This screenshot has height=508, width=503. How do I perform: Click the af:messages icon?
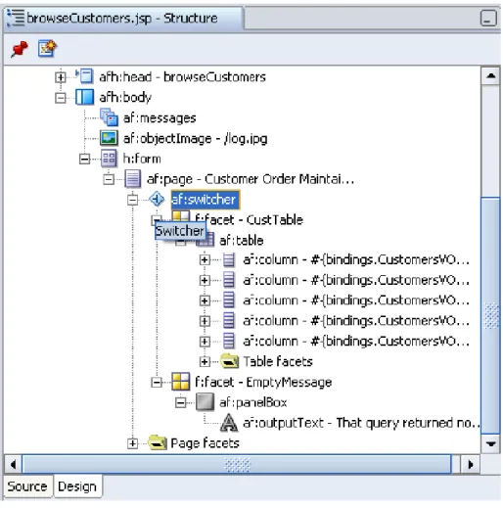click(109, 117)
